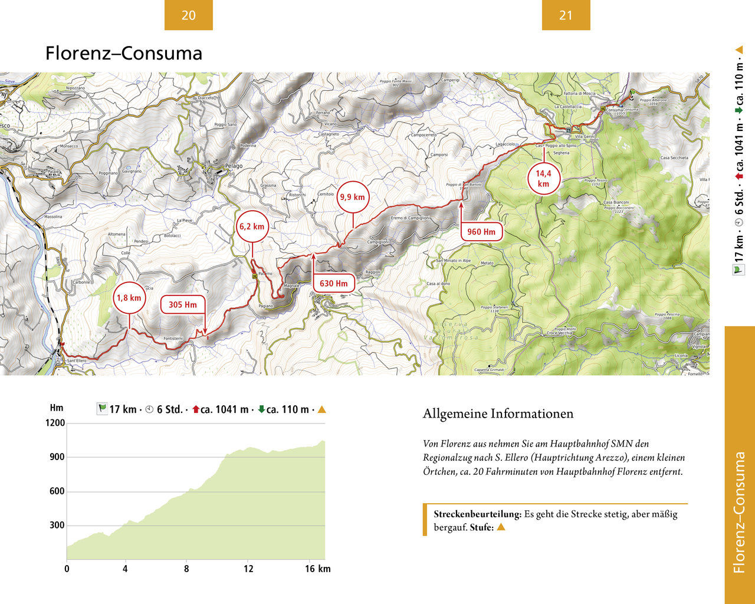This screenshot has height=604, width=755.
Task: Click orange difficulty triangle above the elevation chart
Action: (321, 409)
